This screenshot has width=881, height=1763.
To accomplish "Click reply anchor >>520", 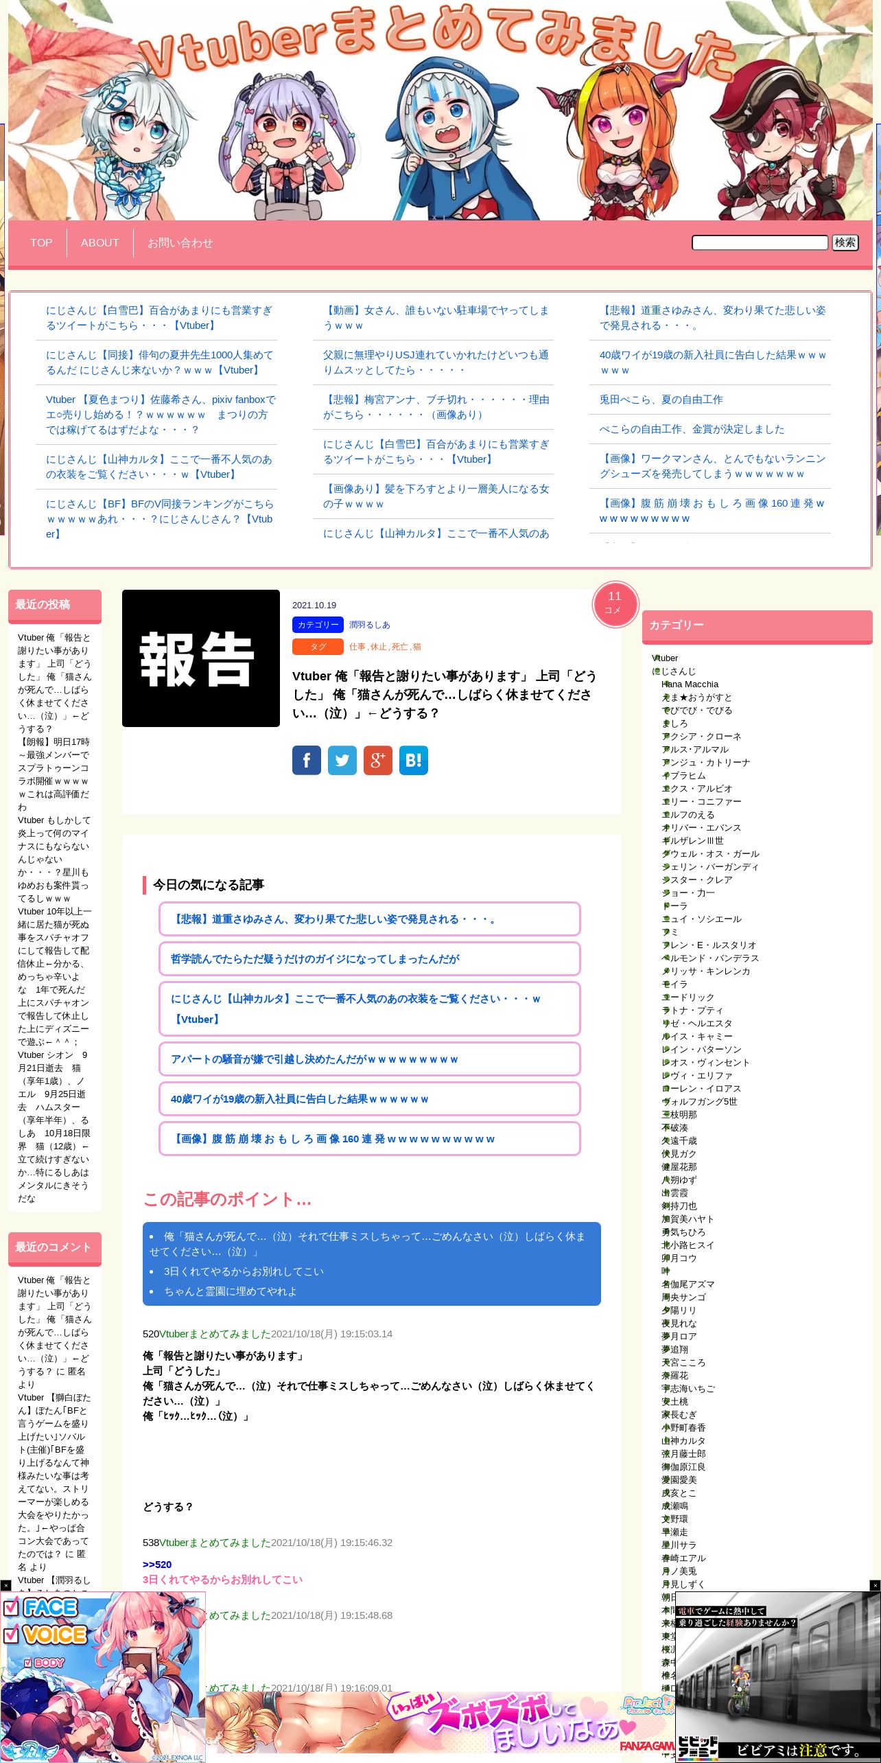I will tap(157, 1565).
